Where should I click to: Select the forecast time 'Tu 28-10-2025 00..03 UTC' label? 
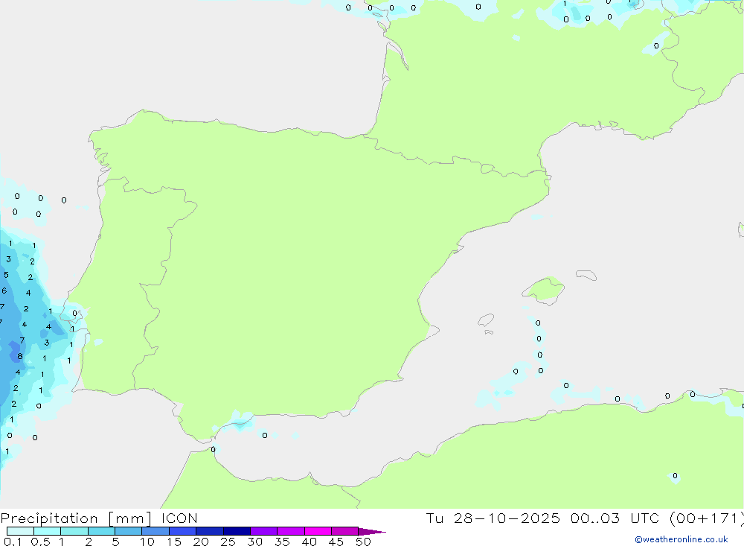(x=542, y=518)
